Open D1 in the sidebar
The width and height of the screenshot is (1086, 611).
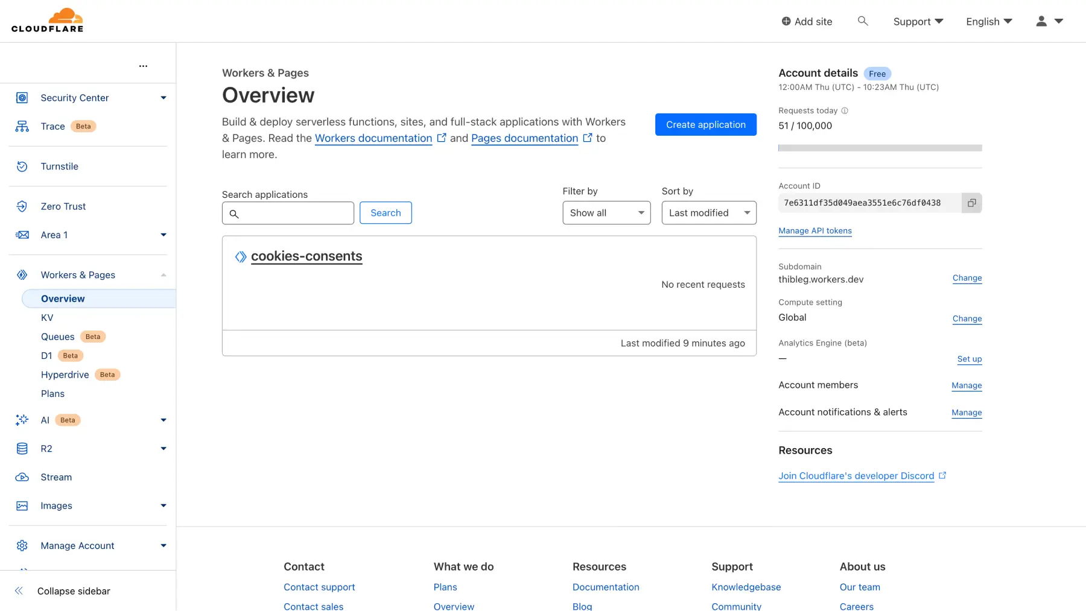tap(46, 355)
